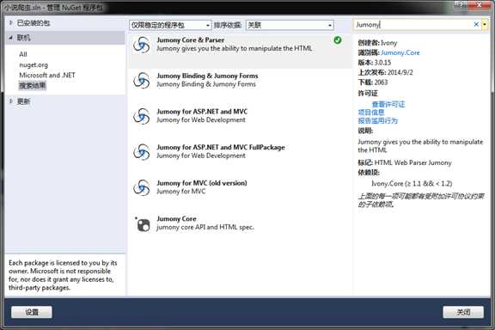Image resolution: width=495 pixels, height=330 pixels.
Task: Open the Jumony.Core ID link
Action: tap(400, 52)
